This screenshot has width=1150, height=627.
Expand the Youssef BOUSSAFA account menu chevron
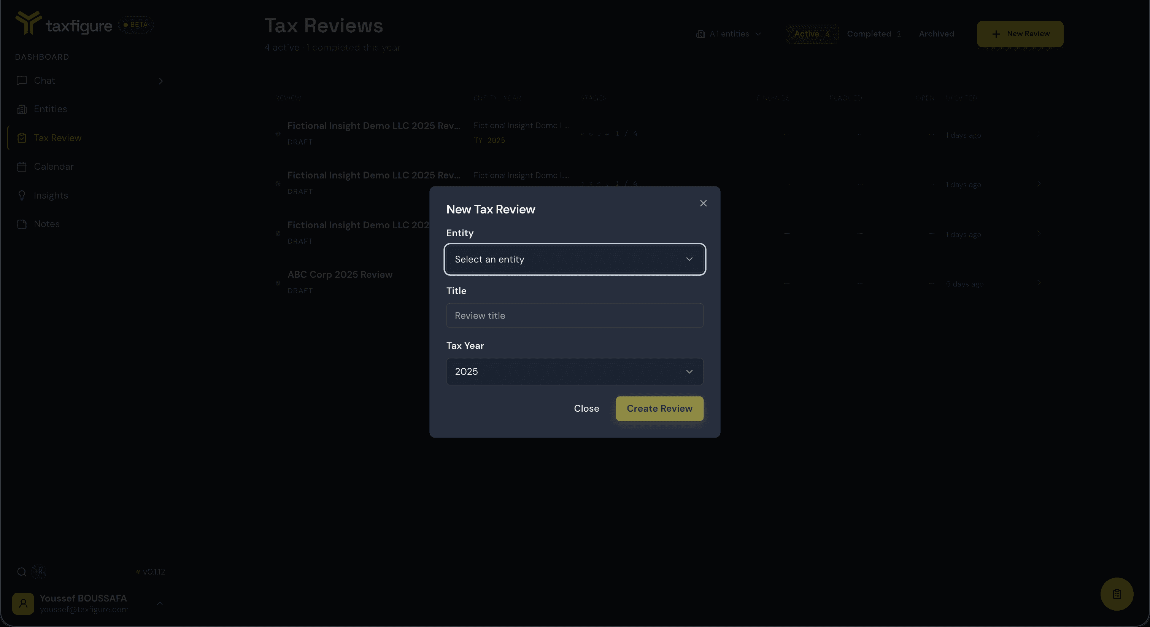[159, 603]
